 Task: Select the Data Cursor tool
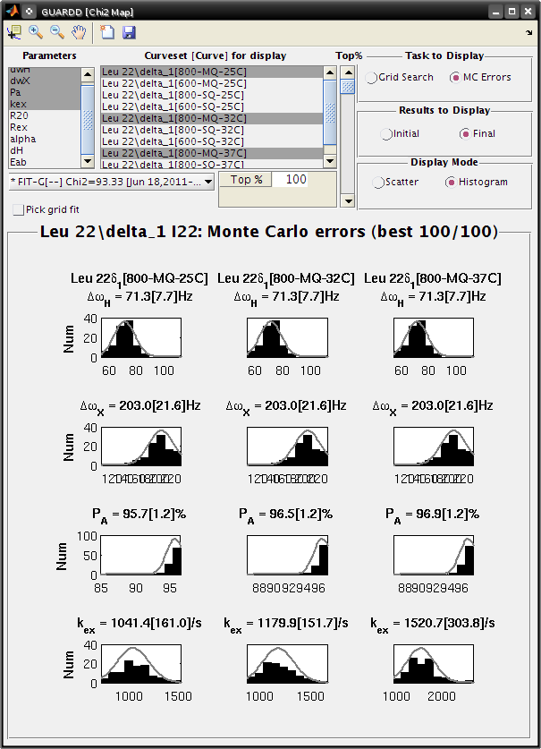click(13, 32)
